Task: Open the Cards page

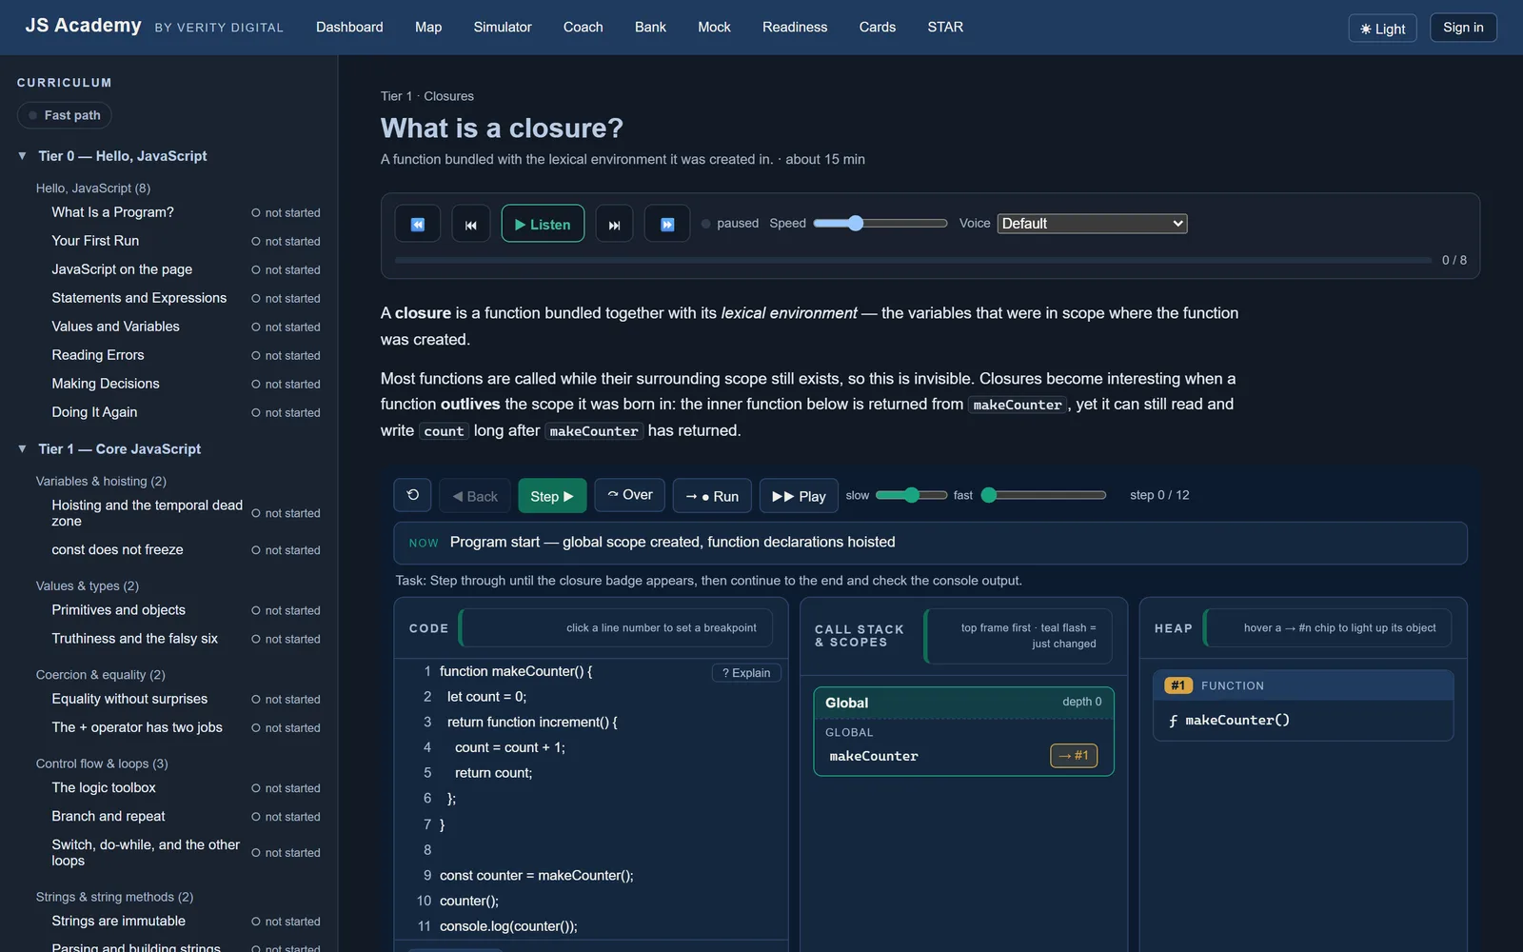Action: [x=878, y=28]
